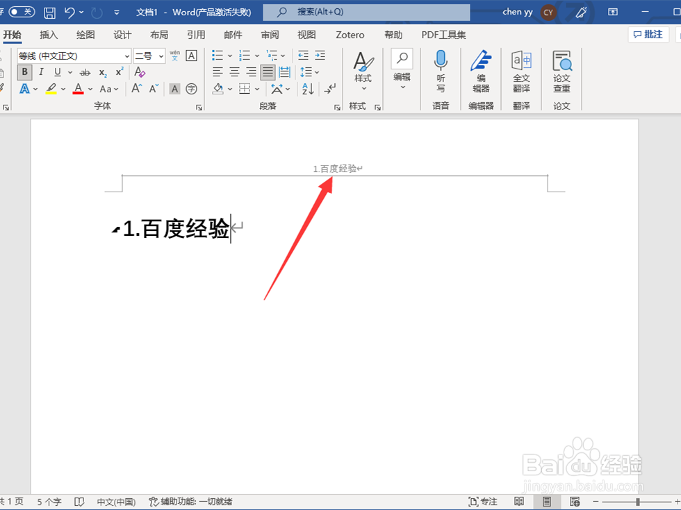Open paragraph shading paint bucket
The image size is (681, 510).
click(218, 89)
